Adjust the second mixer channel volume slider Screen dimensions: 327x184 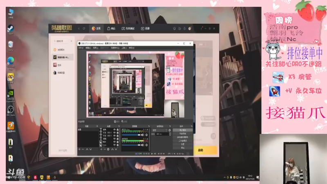[x=131, y=145]
